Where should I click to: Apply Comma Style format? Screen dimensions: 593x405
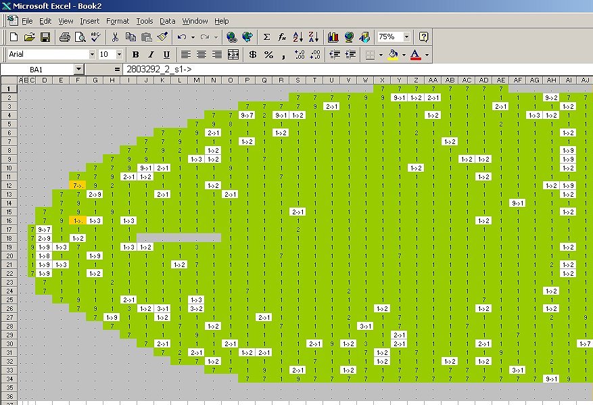(283, 55)
